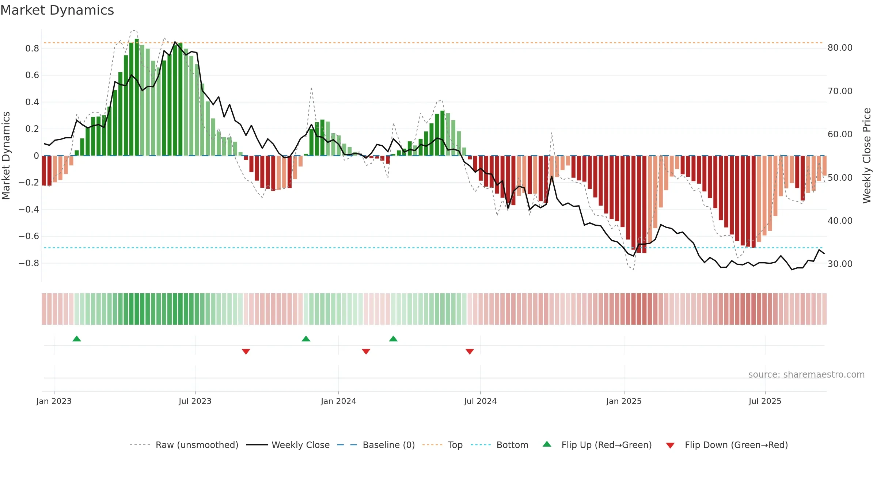
Task: Select the red flip-down marker just after Jan 2024
Action: 366,351
